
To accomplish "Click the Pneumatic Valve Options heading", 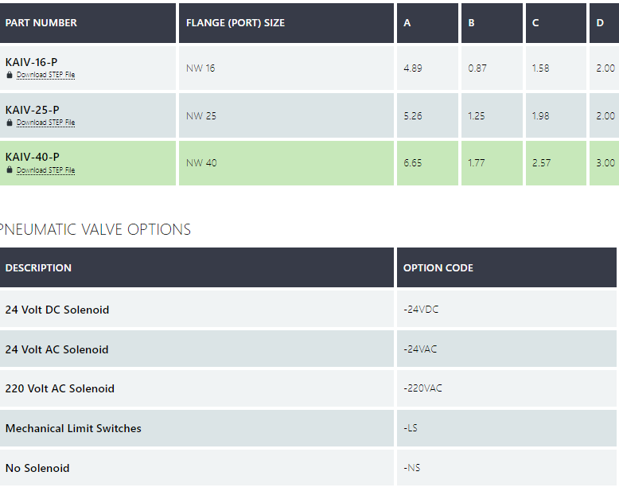I will [96, 230].
